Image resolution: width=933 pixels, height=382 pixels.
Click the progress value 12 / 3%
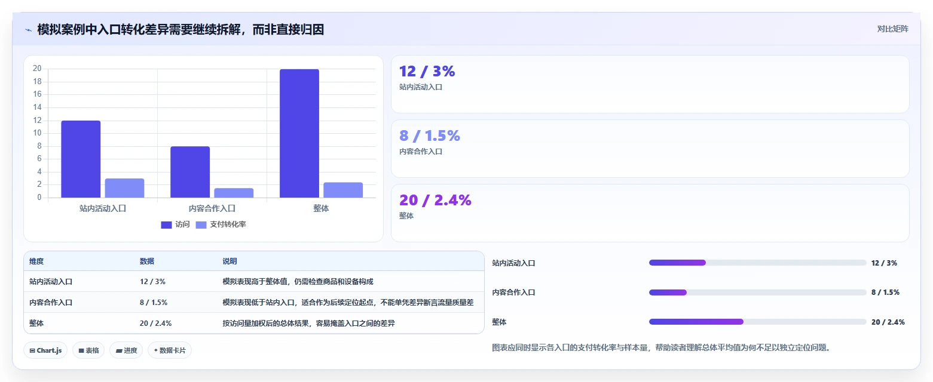click(x=884, y=263)
